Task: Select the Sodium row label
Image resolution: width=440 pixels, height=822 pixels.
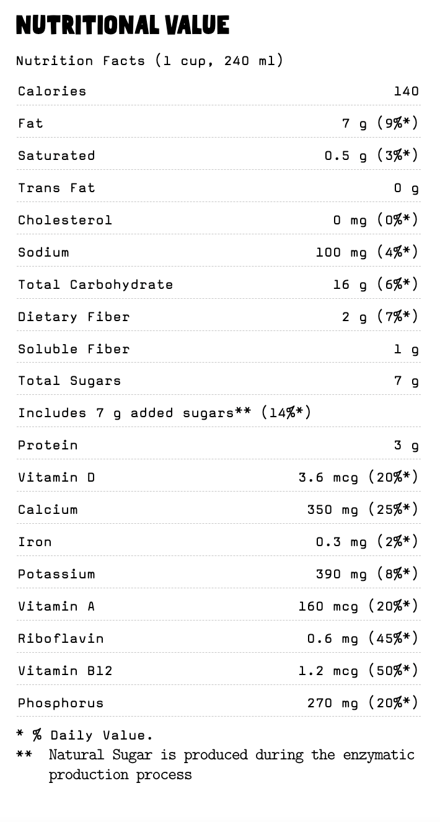Action: pos(43,252)
